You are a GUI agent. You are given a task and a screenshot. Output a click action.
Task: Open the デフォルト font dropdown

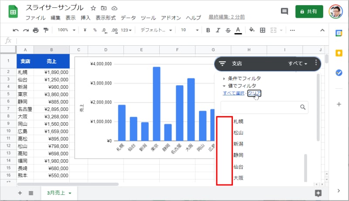pyautogui.click(x=156, y=30)
